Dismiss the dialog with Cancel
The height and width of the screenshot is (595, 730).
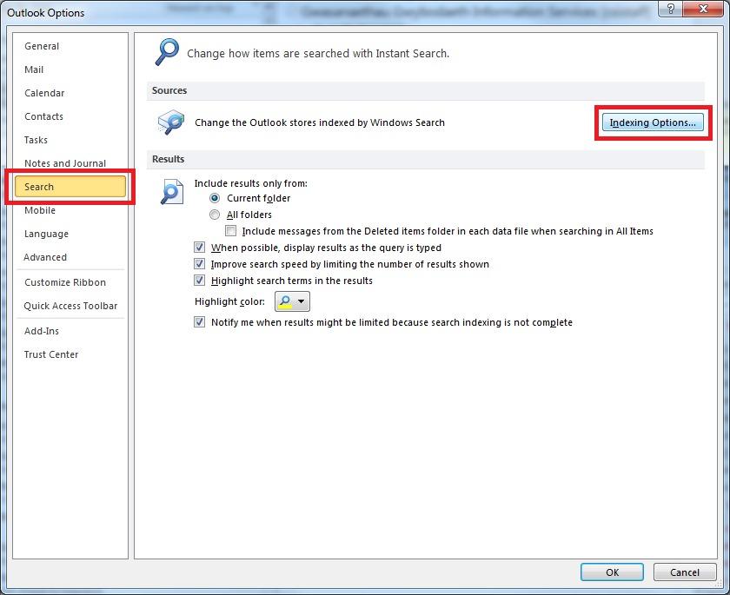click(x=685, y=572)
